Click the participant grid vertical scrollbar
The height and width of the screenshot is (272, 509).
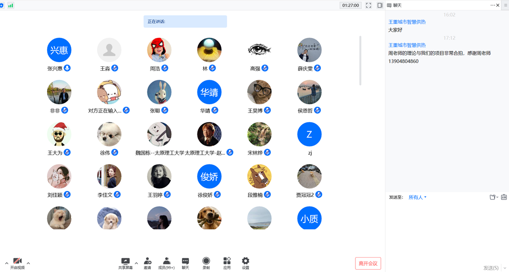click(360, 60)
